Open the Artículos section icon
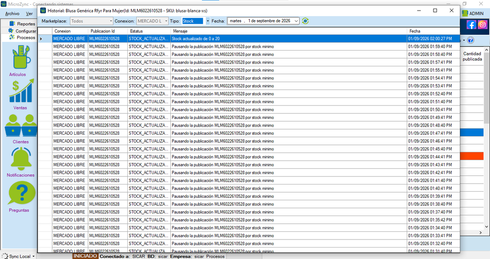The width and height of the screenshot is (490, 259). [x=21, y=57]
